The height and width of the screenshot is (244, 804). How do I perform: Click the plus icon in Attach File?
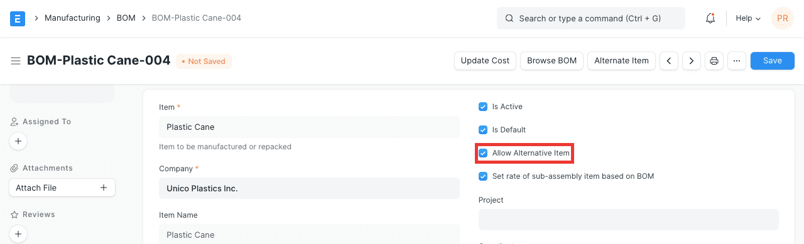pos(104,188)
